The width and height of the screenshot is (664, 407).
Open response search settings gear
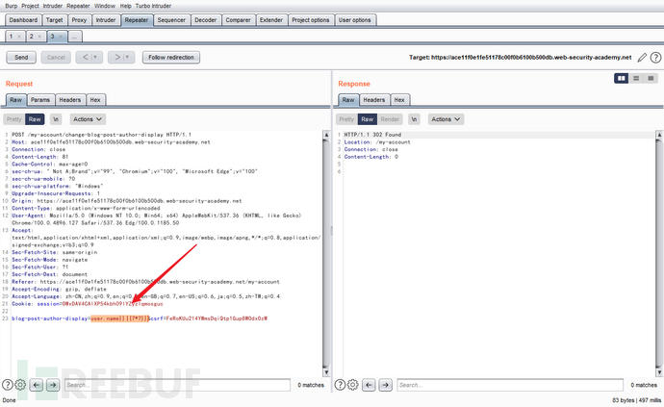click(x=353, y=385)
